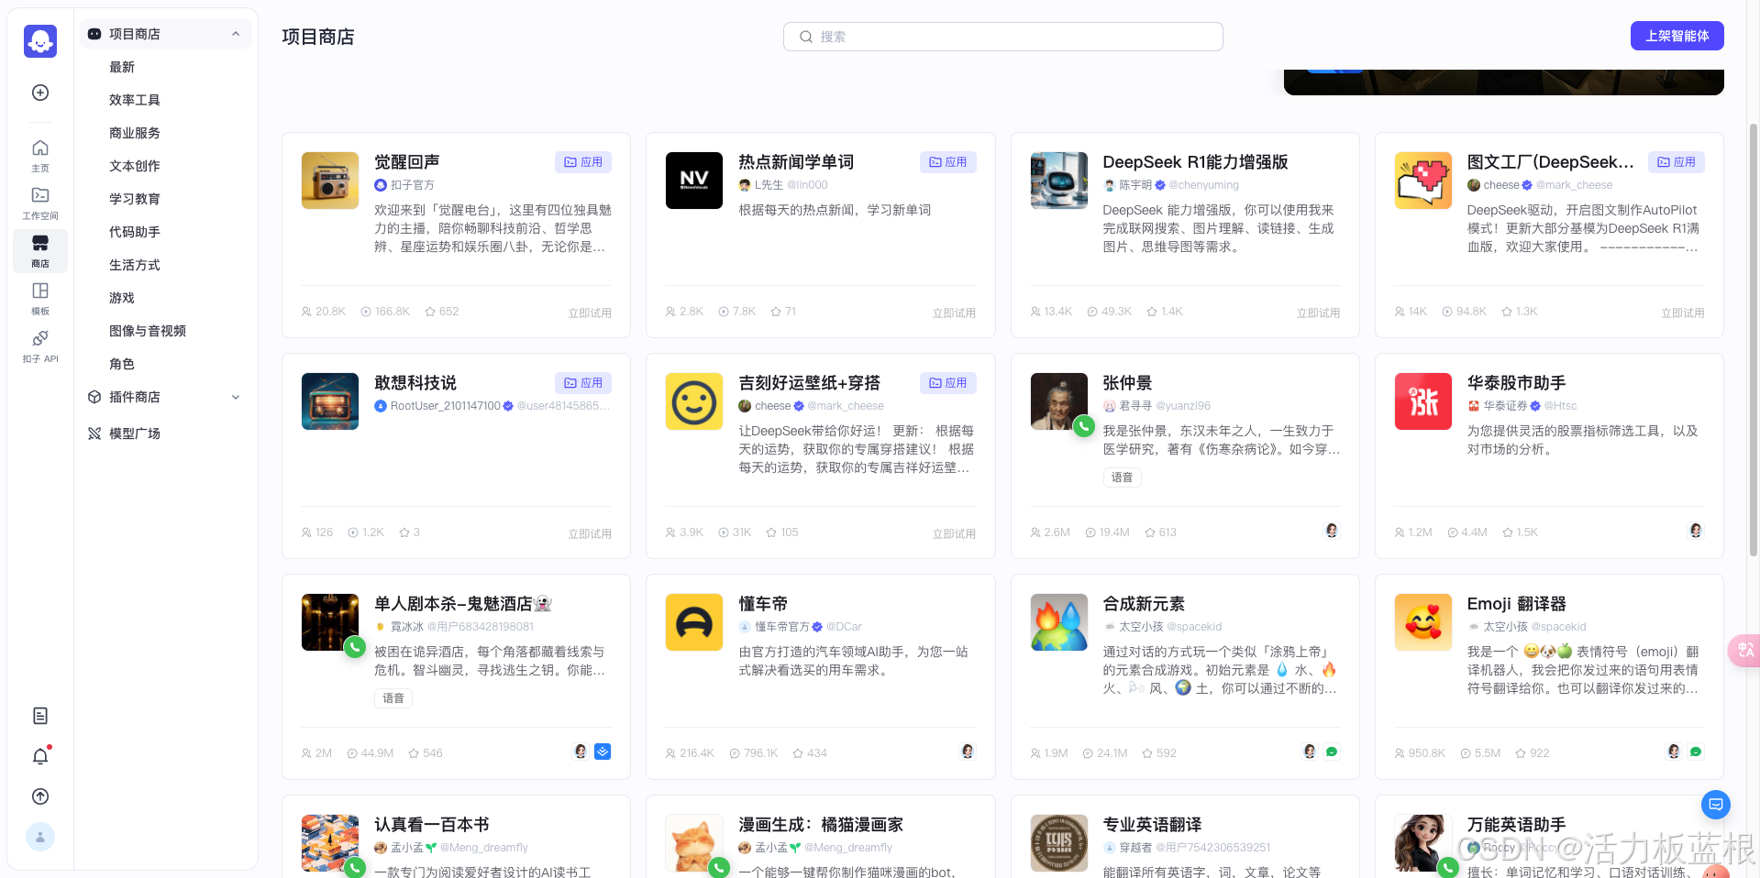Click 立即试用 on 图文工厂 card
1760x878 pixels.
click(x=1682, y=313)
